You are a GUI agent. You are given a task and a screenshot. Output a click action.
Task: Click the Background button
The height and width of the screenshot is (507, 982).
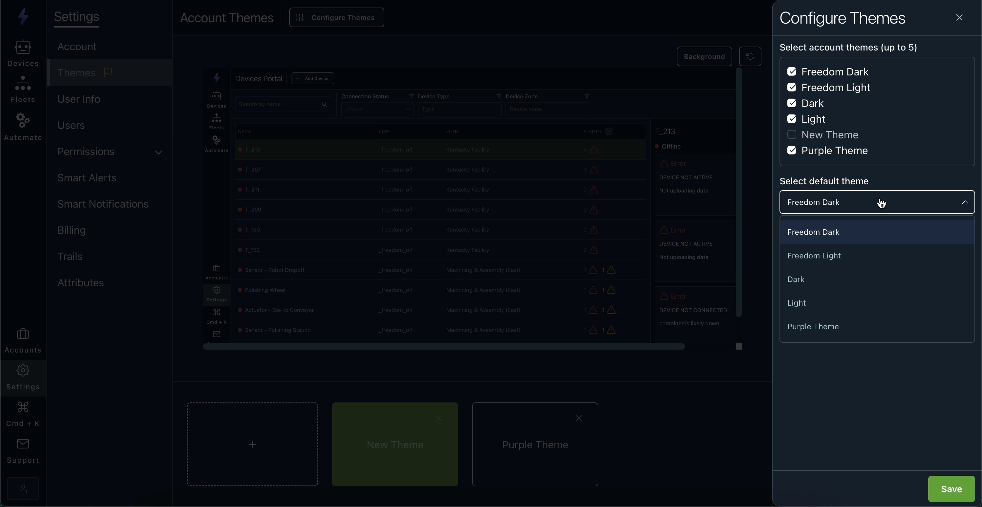coord(704,56)
